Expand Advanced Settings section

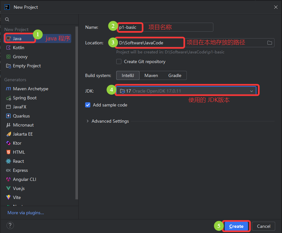point(88,121)
